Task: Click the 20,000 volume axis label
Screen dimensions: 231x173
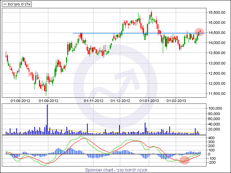Action: pyautogui.click(x=214, y=129)
